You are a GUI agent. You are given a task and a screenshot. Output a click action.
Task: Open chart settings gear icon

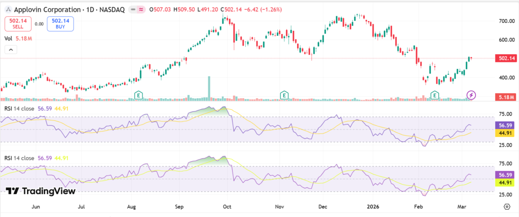pyautogui.click(x=507, y=207)
